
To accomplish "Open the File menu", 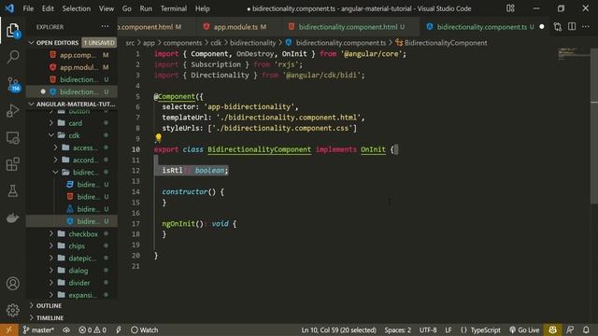I will (28, 8).
